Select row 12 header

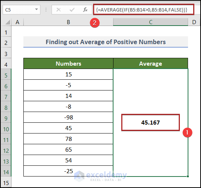coord(6,150)
